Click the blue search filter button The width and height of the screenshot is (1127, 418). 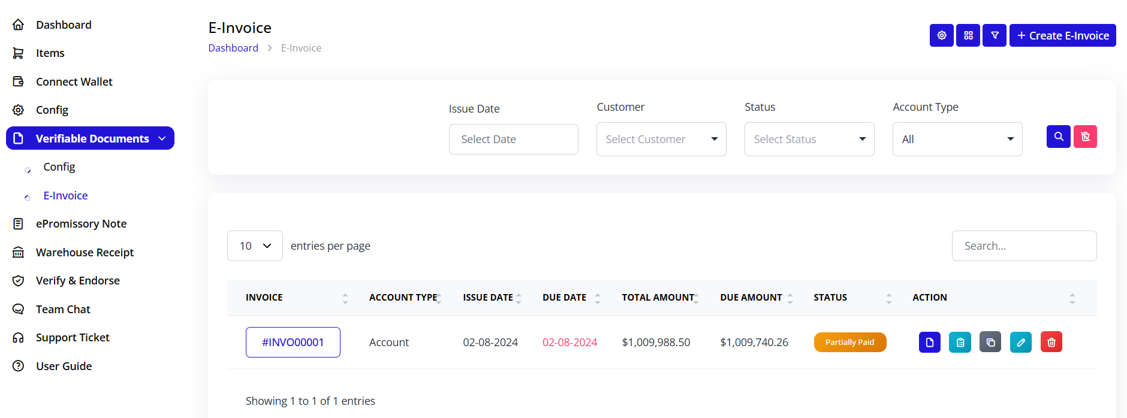point(1059,137)
